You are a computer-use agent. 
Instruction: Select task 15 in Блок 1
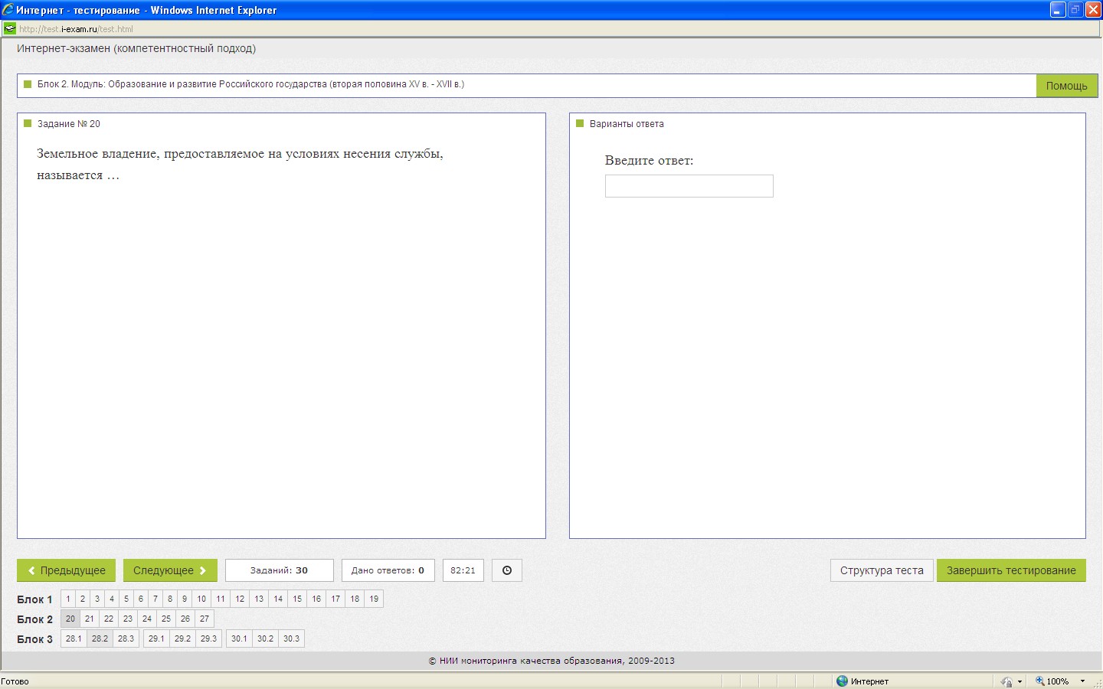tap(297, 599)
